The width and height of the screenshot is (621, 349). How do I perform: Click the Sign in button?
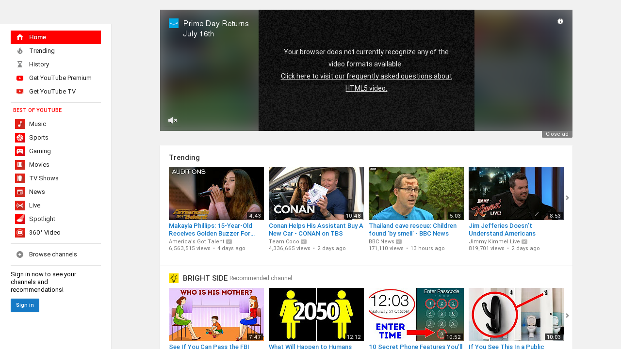pyautogui.click(x=25, y=305)
